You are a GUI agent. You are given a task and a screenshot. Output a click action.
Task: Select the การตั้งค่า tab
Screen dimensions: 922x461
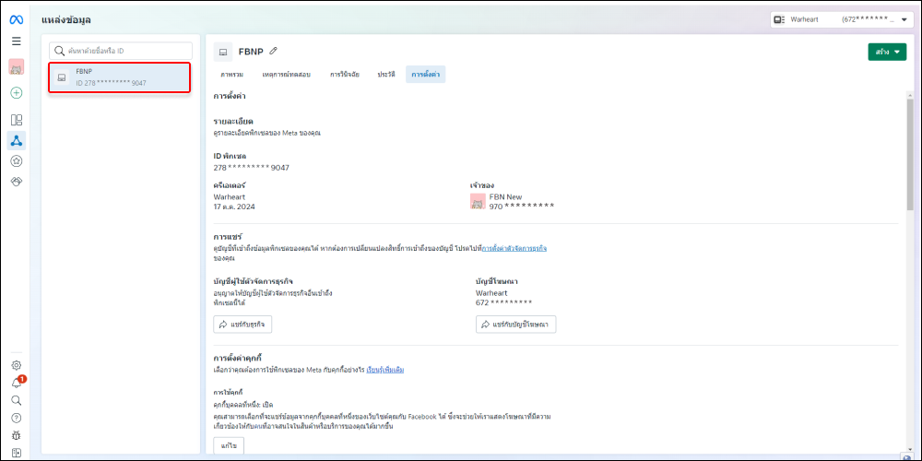(426, 75)
